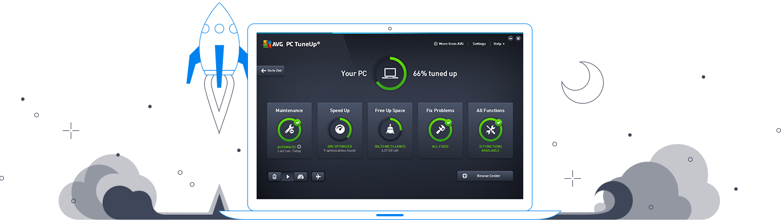Click "9 optimizations found" text
This screenshot has width=781, height=222.
pos(339,151)
